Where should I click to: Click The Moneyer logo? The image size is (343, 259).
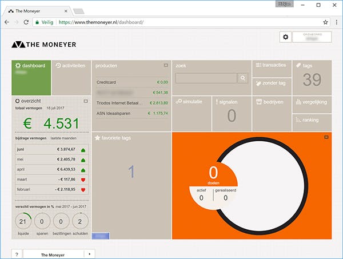point(44,45)
